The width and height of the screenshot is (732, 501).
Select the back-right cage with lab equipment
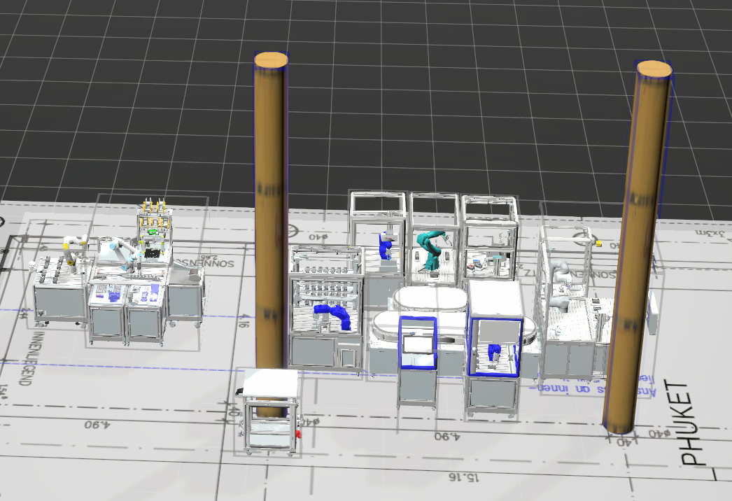(490, 238)
